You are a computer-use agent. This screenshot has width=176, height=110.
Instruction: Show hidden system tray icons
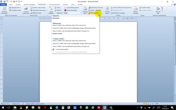[138, 107]
